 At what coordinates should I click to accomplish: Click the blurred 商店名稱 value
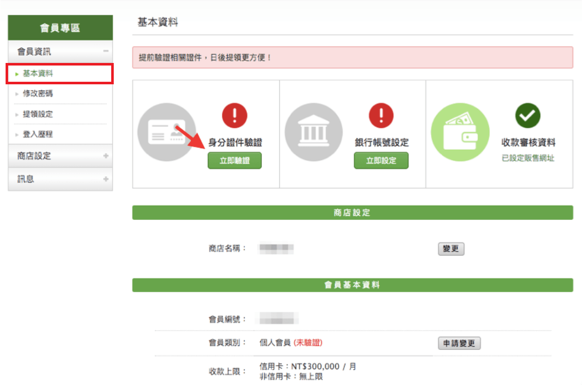[276, 249]
